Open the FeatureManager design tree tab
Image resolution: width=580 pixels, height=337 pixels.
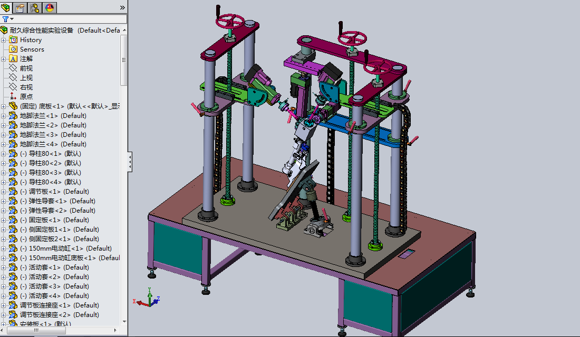point(6,7)
